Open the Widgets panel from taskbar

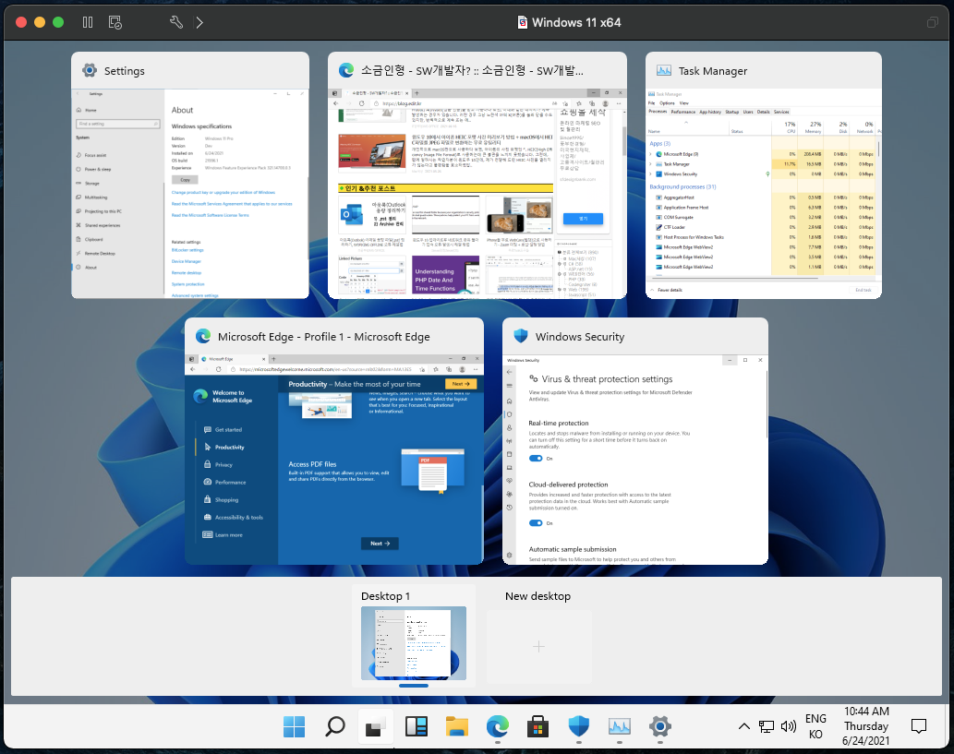(417, 726)
